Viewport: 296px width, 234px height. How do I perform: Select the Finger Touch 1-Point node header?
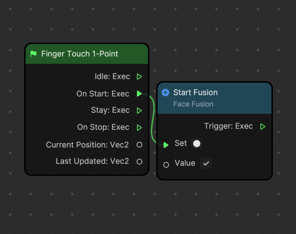[87, 54]
